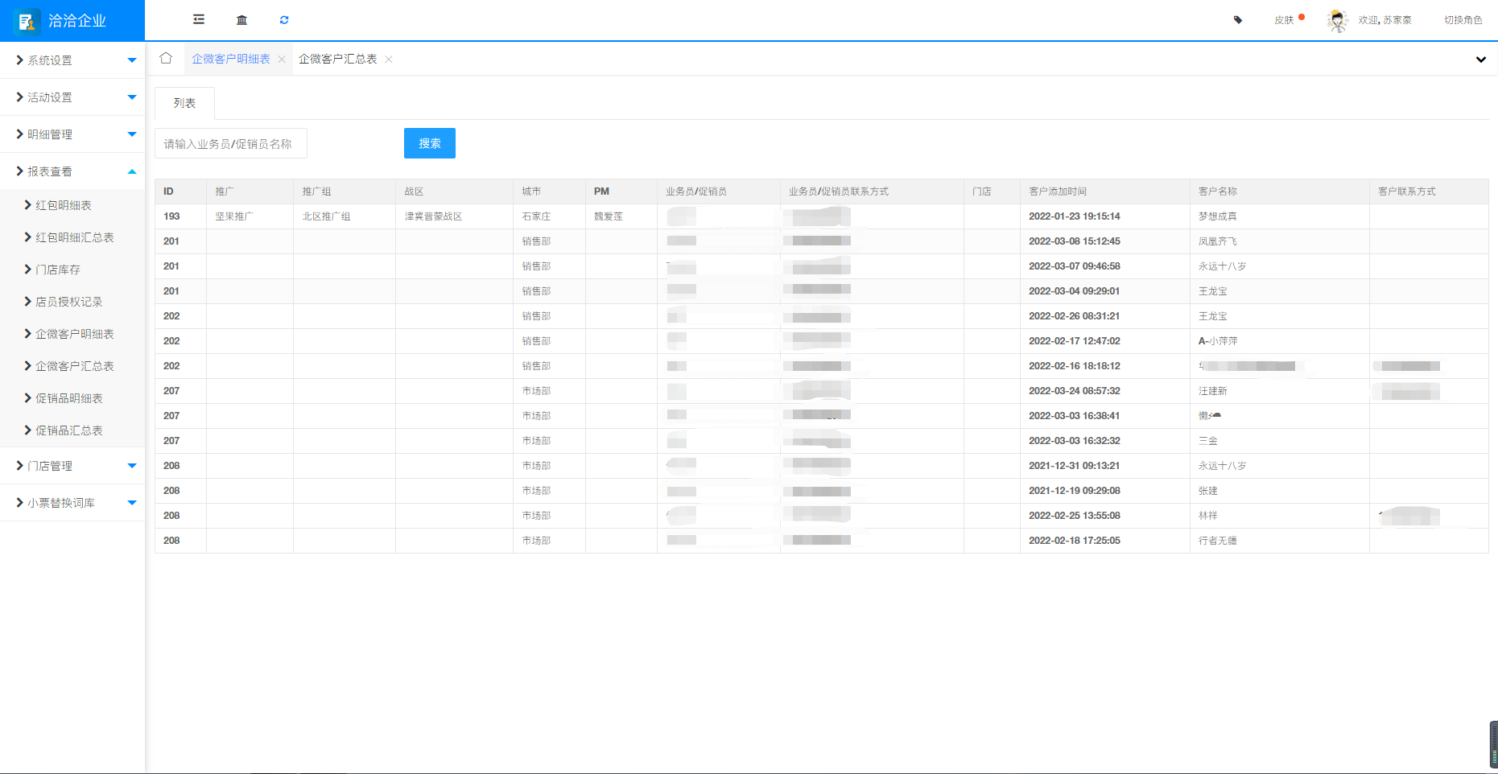
Task: Focus the 业务员/促销员名称 search input
Action: pyautogui.click(x=231, y=143)
